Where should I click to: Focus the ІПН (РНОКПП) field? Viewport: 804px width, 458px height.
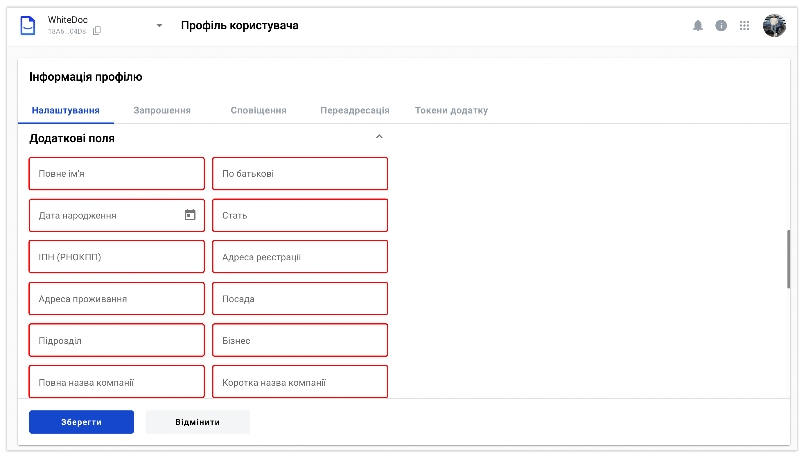point(116,257)
